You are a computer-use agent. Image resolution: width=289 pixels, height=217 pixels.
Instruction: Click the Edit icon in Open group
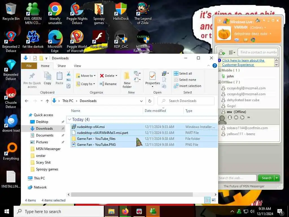coord(164,80)
